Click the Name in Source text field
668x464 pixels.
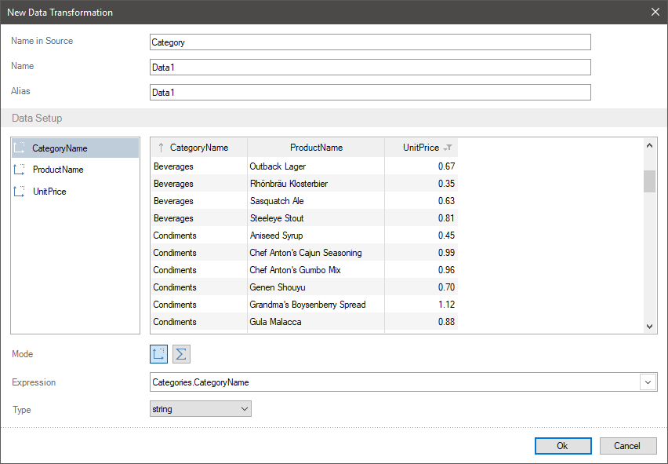(x=369, y=42)
